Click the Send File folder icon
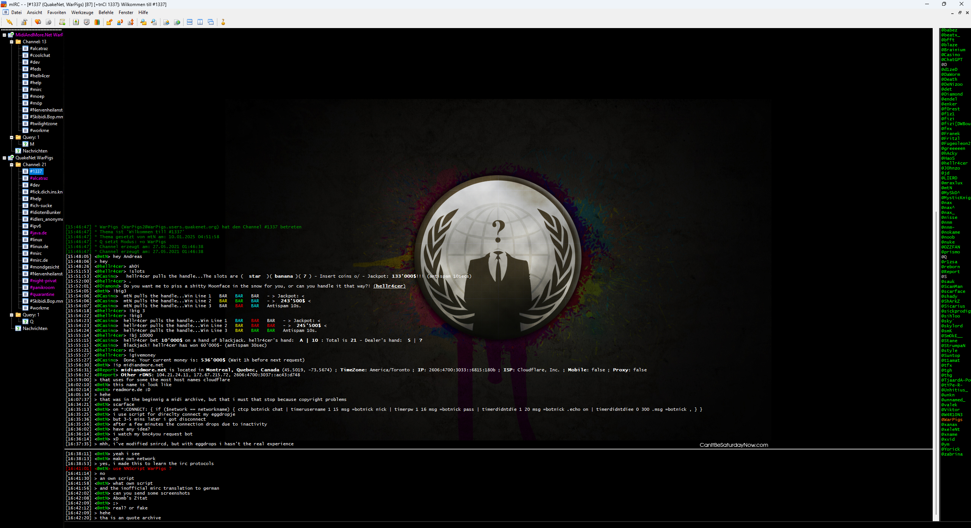 (109, 22)
